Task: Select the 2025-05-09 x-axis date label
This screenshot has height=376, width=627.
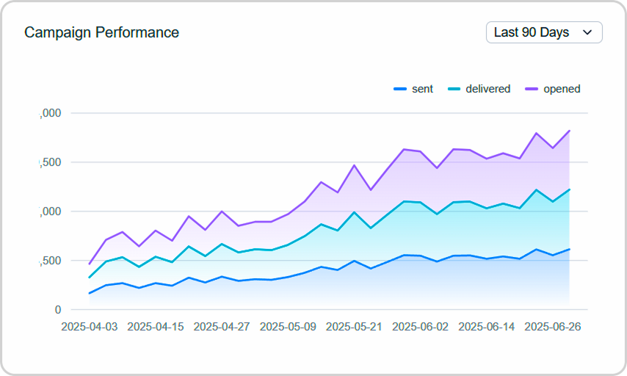Action: [x=288, y=327]
